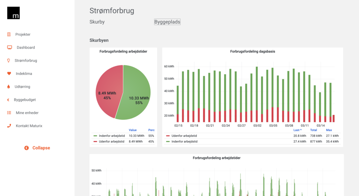
Task: Click the Strømforbrug lightbulb icon
Action: pyautogui.click(x=9, y=60)
